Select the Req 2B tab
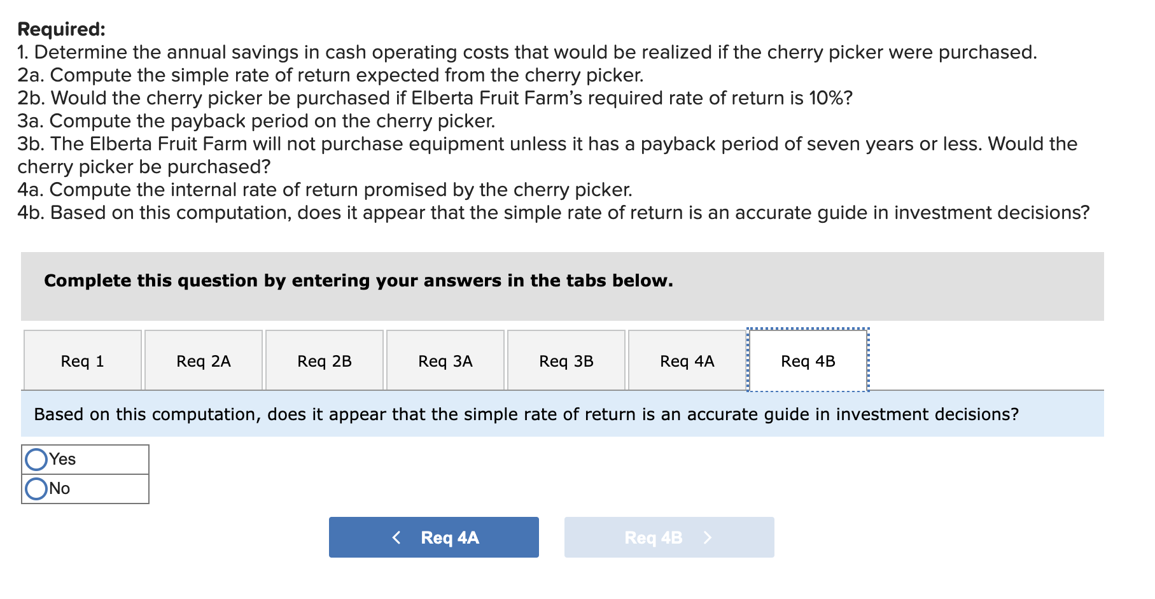The width and height of the screenshot is (1155, 599). click(x=324, y=360)
